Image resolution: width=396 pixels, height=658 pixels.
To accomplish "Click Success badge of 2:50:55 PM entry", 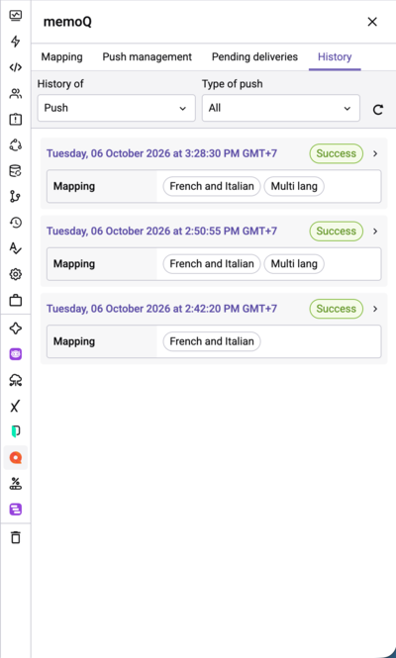I will coord(337,232).
